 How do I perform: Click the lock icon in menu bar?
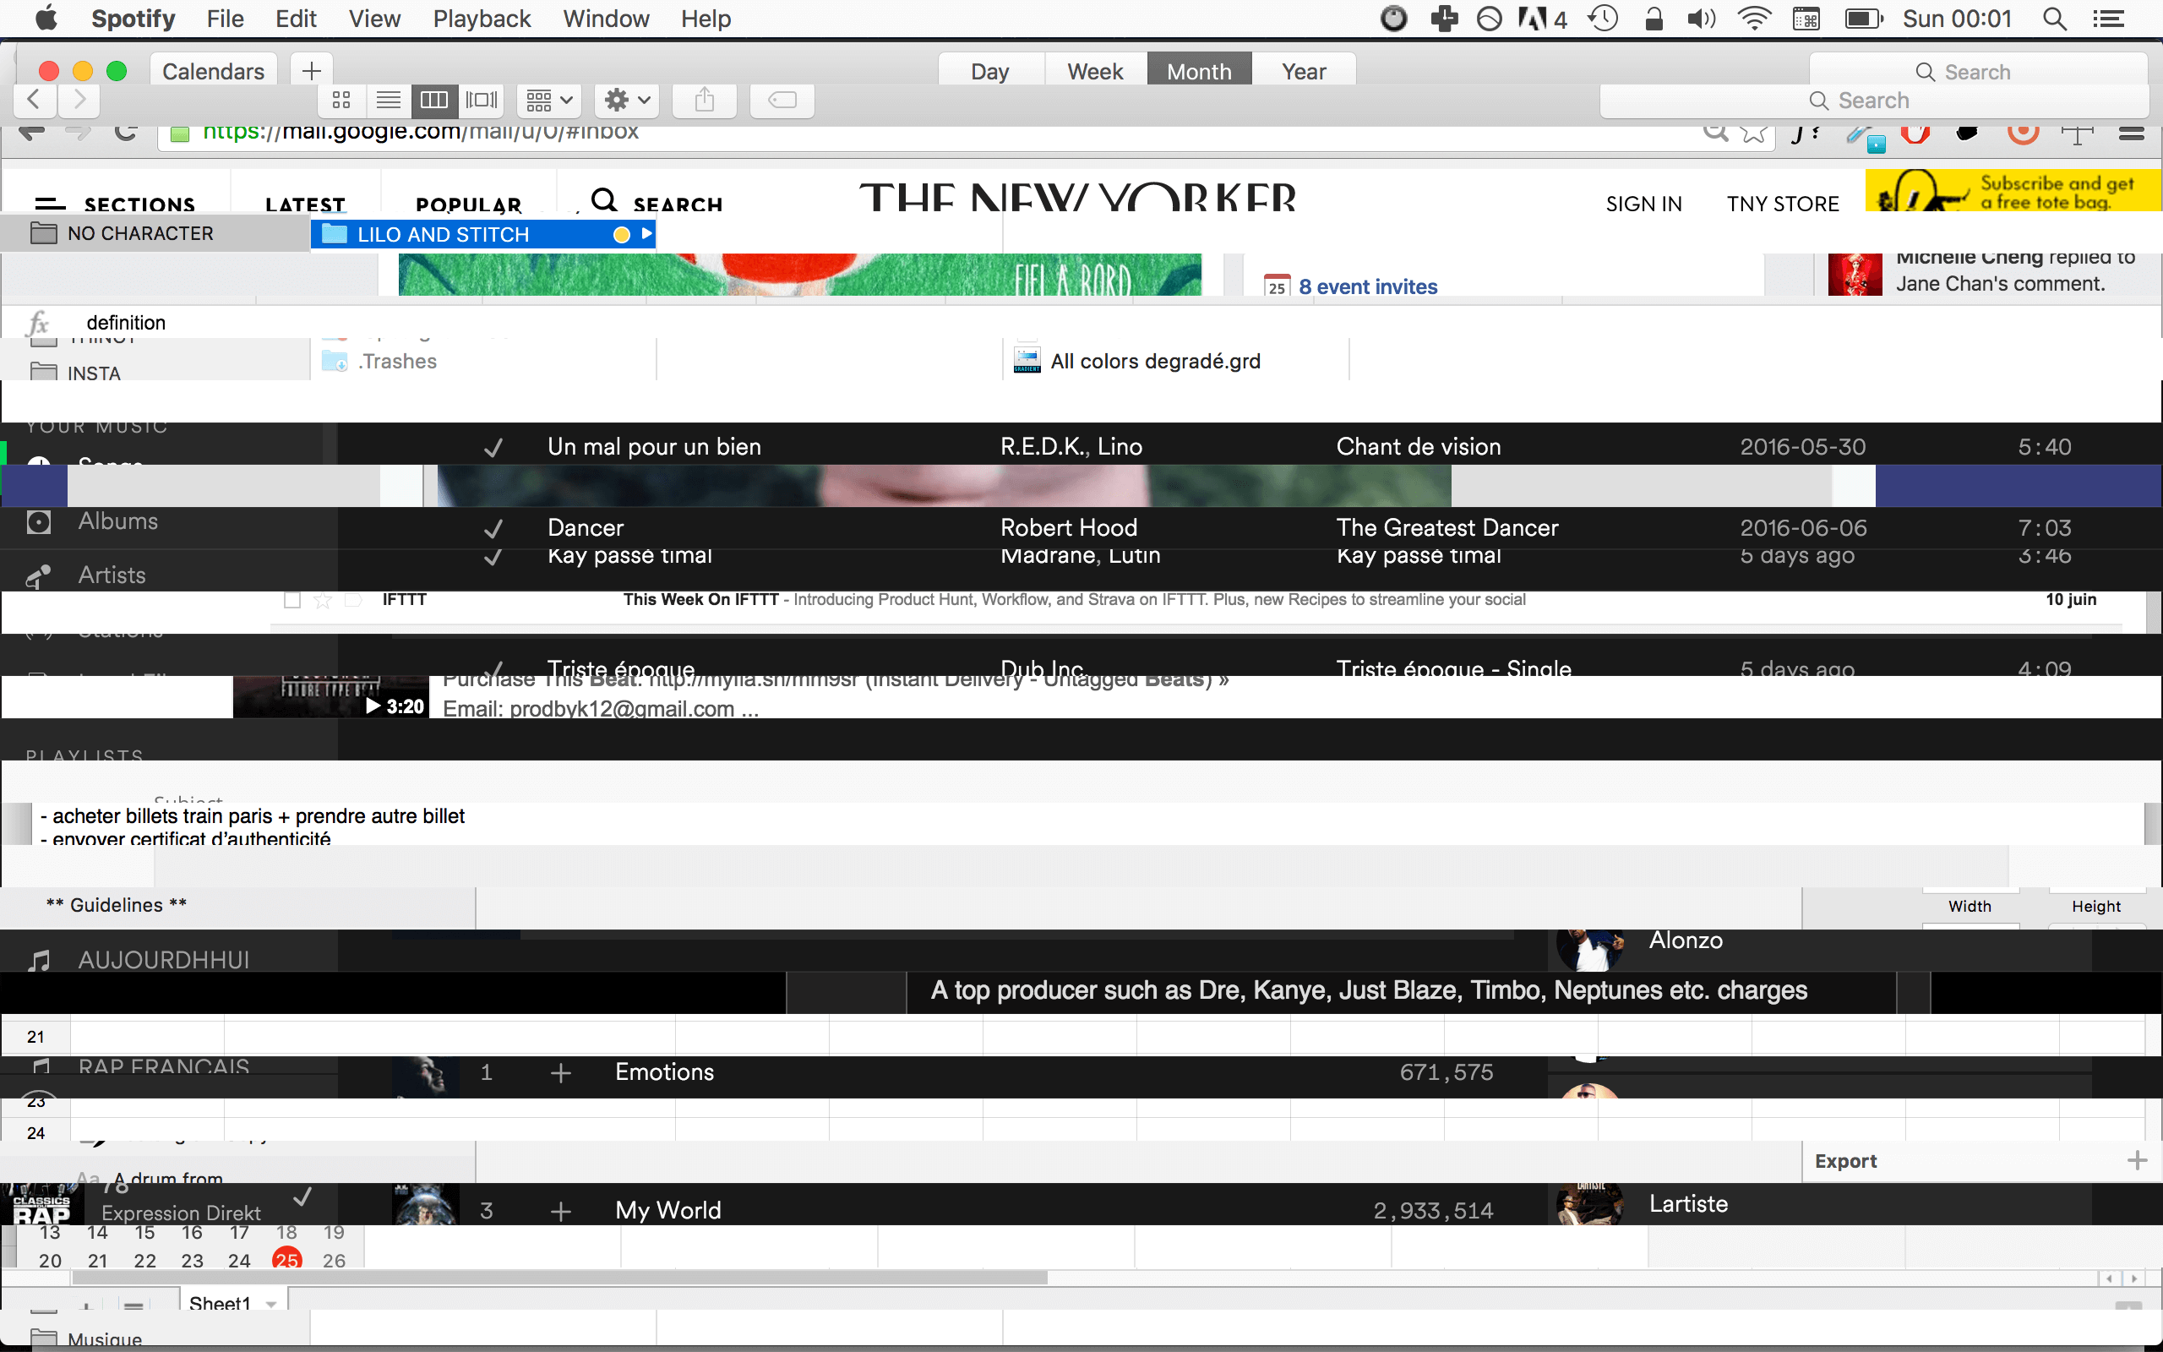(x=1654, y=19)
